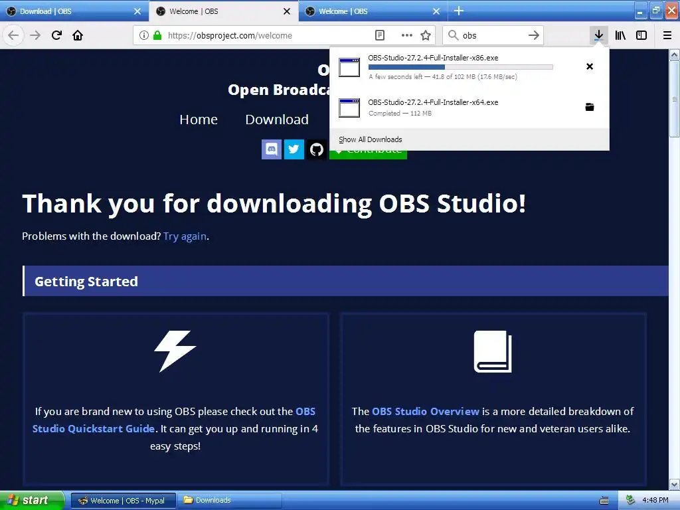Close the rightmost Welcome | OBS tab
The width and height of the screenshot is (680, 510).
coord(436,11)
